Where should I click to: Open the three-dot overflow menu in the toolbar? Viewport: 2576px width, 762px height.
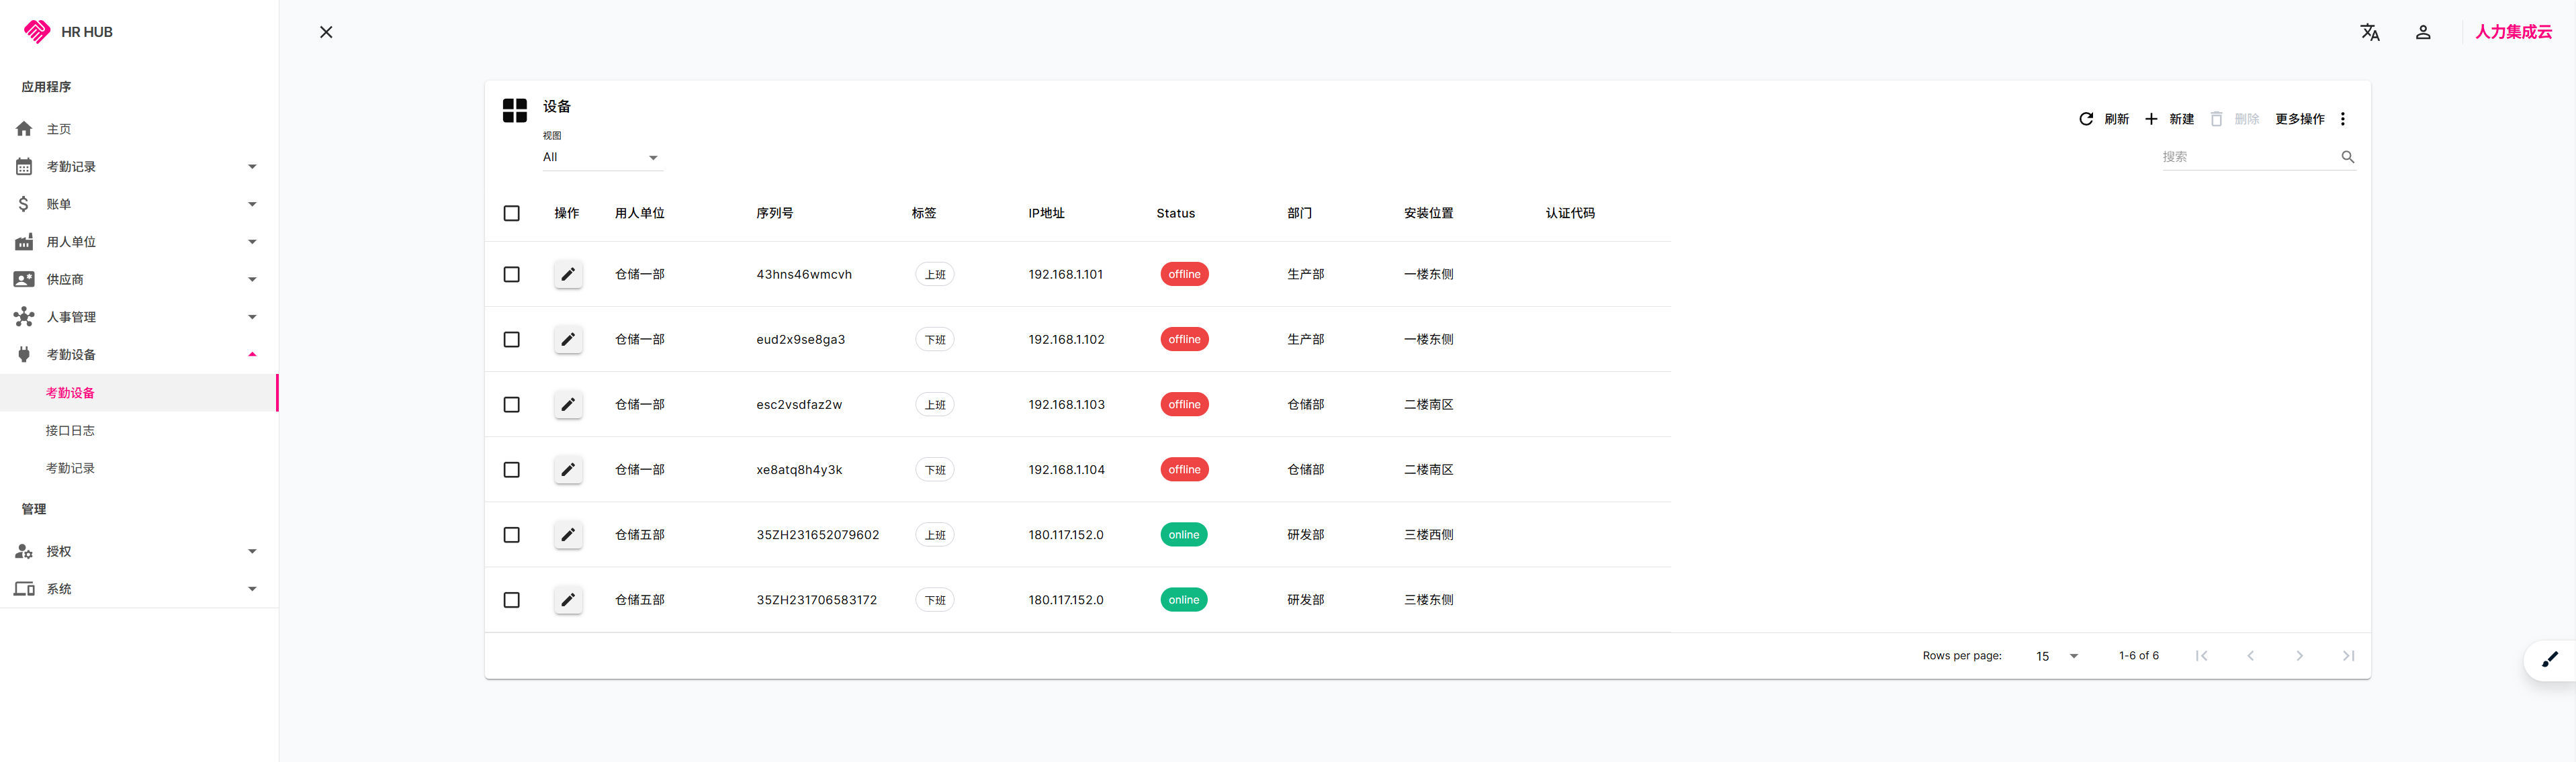click(x=2343, y=118)
